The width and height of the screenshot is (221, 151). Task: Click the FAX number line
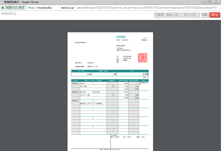pos(124,58)
